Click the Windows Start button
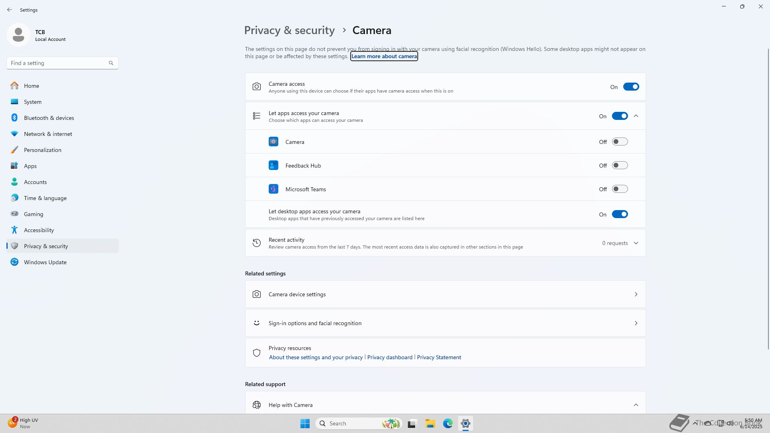This screenshot has height=433, width=770. pyautogui.click(x=305, y=423)
